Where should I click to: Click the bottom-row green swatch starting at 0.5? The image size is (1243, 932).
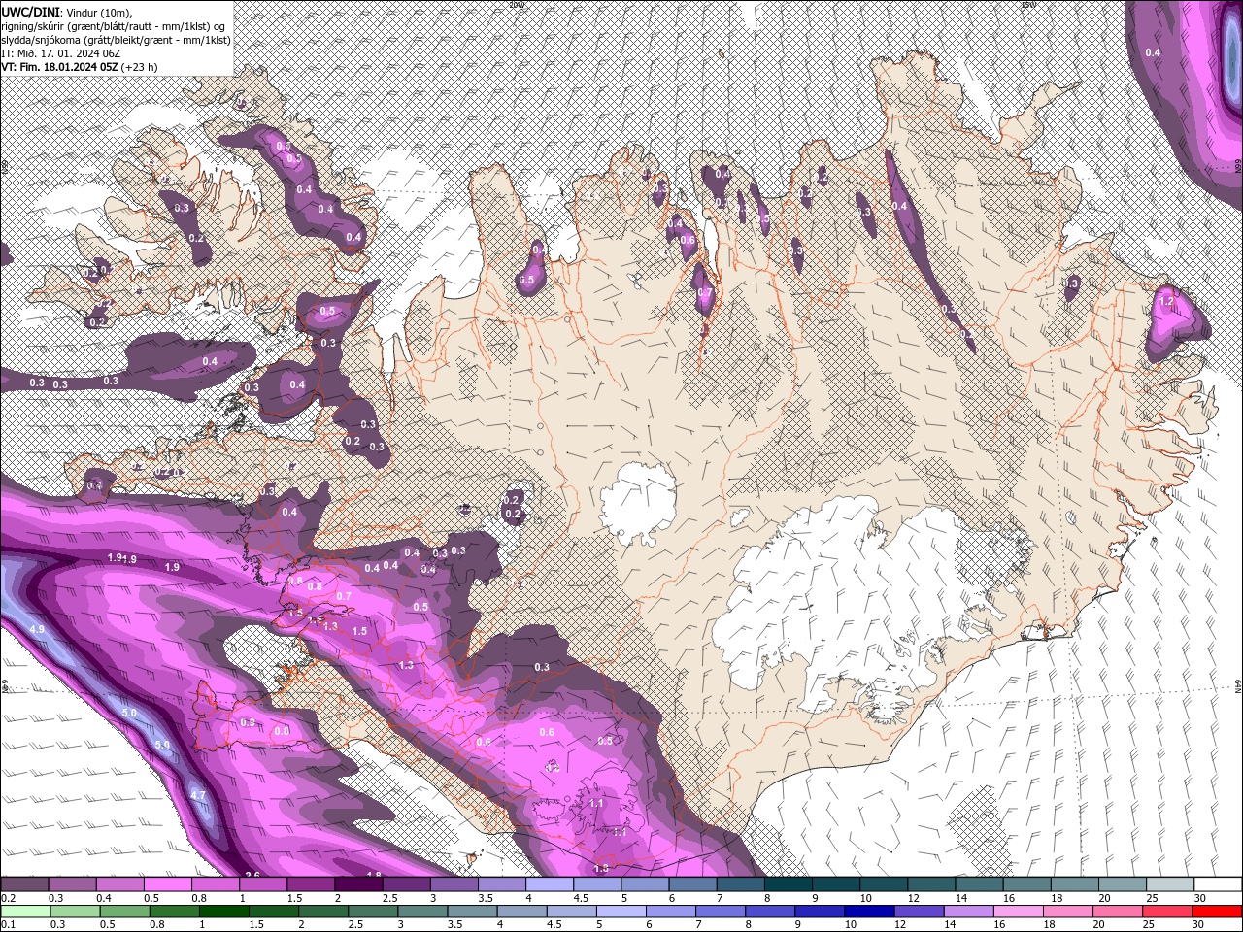(x=124, y=912)
